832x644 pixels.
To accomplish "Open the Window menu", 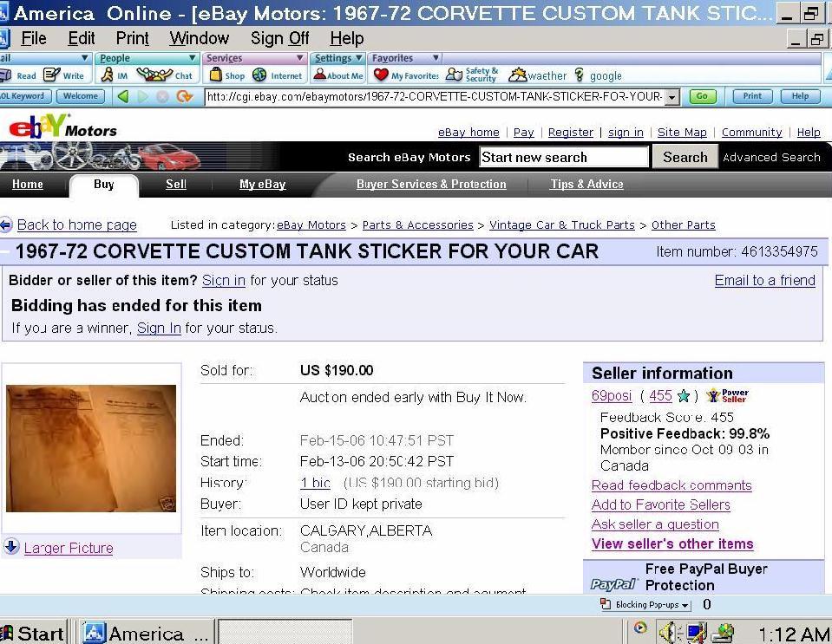I will point(199,38).
